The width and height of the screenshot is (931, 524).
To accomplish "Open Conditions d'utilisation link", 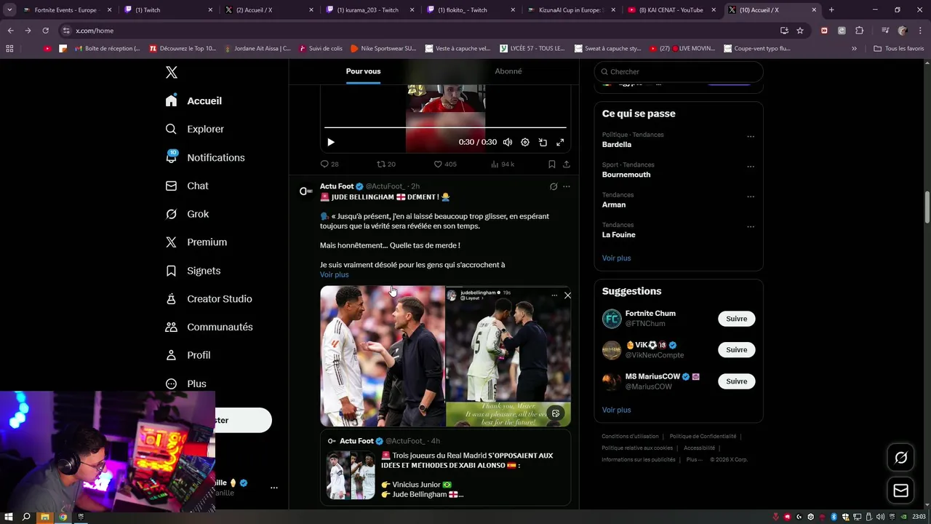I will [630, 437].
